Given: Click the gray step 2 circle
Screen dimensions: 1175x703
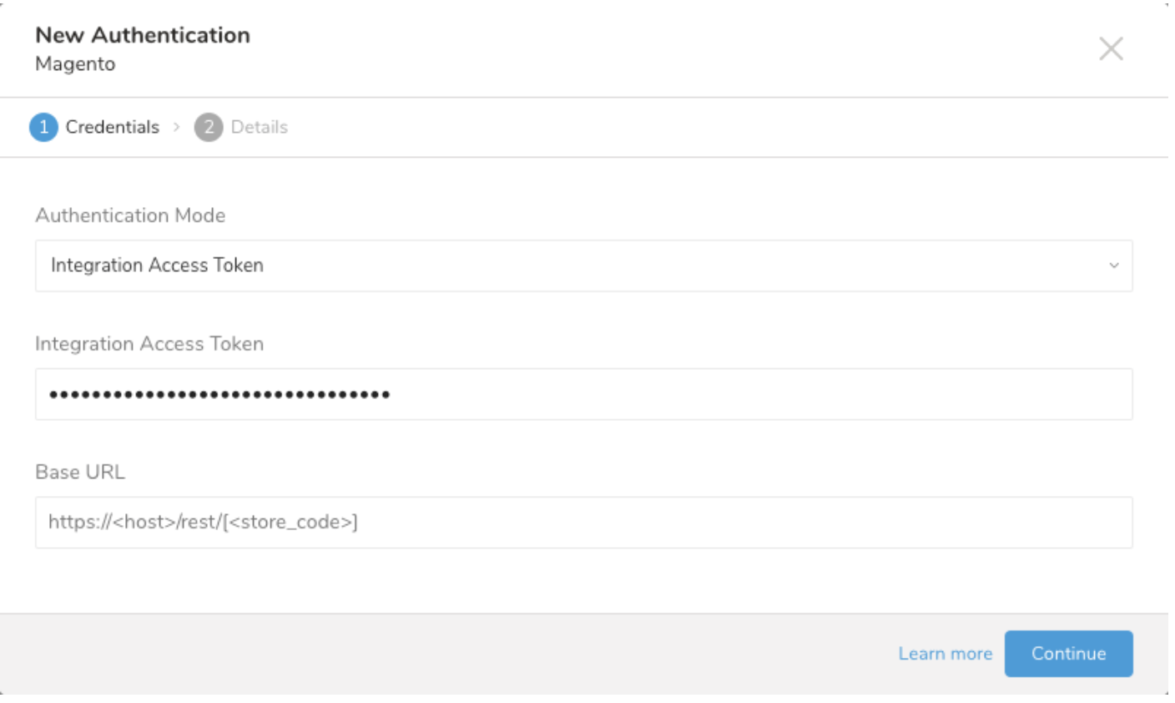Looking at the screenshot, I should 209,127.
